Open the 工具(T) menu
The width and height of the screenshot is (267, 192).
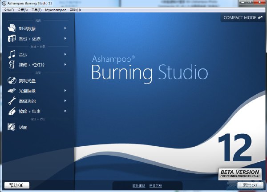36,10
